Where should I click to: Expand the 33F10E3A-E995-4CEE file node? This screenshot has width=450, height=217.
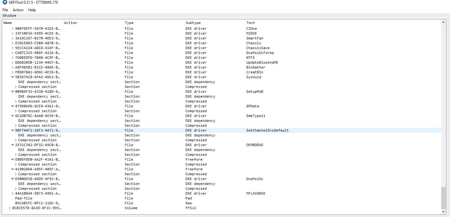[x=13, y=33]
